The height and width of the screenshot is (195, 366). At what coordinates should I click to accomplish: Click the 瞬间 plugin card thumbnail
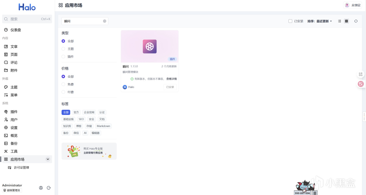point(150,46)
